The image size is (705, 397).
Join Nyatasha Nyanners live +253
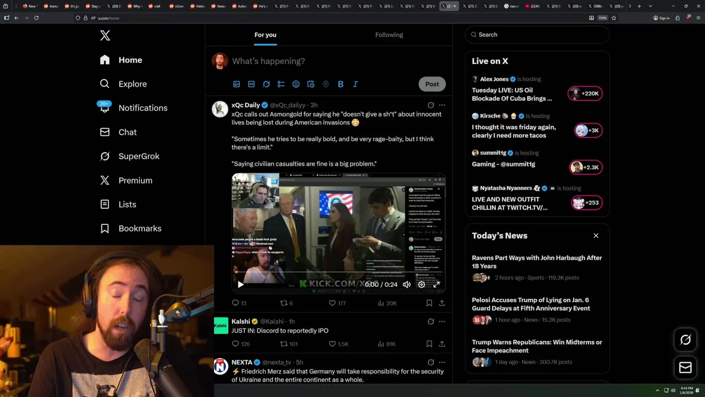[587, 203]
